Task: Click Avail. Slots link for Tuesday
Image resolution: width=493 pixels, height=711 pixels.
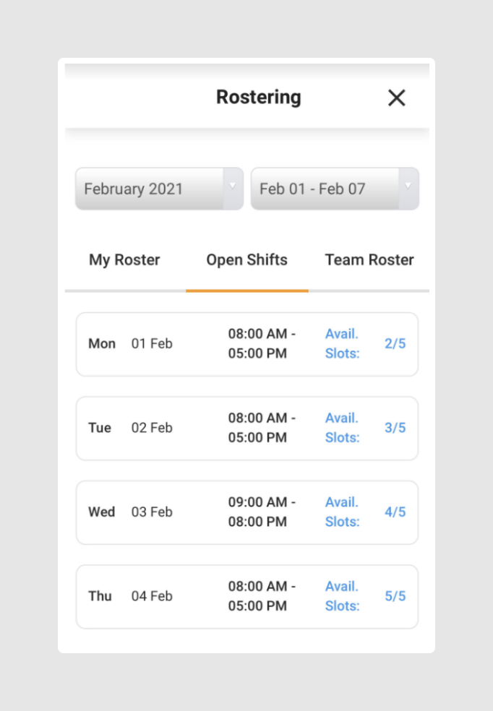Action: coord(342,428)
